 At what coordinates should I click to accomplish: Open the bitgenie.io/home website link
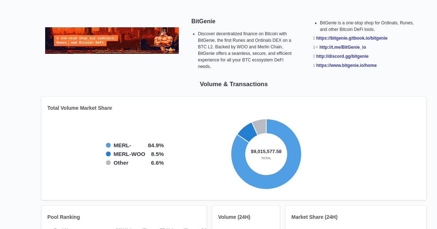(346, 65)
